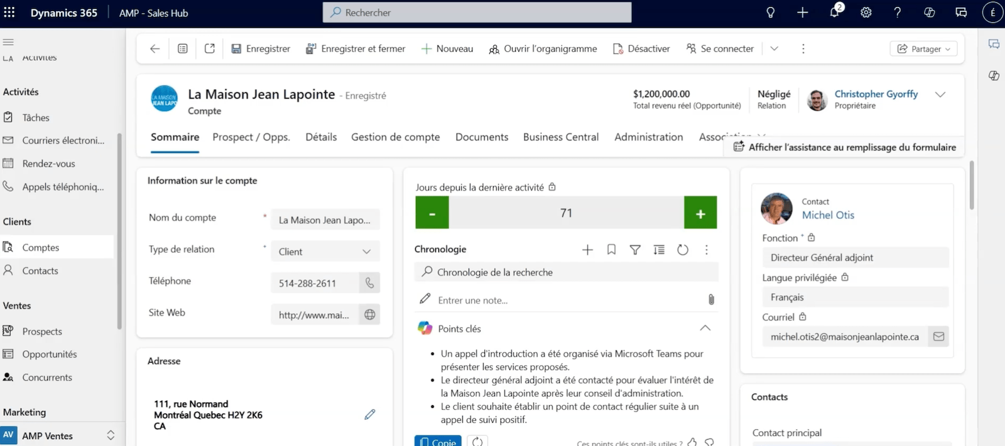Image resolution: width=1005 pixels, height=446 pixels.
Task: Open the Michel Otis contact link
Action: click(828, 215)
